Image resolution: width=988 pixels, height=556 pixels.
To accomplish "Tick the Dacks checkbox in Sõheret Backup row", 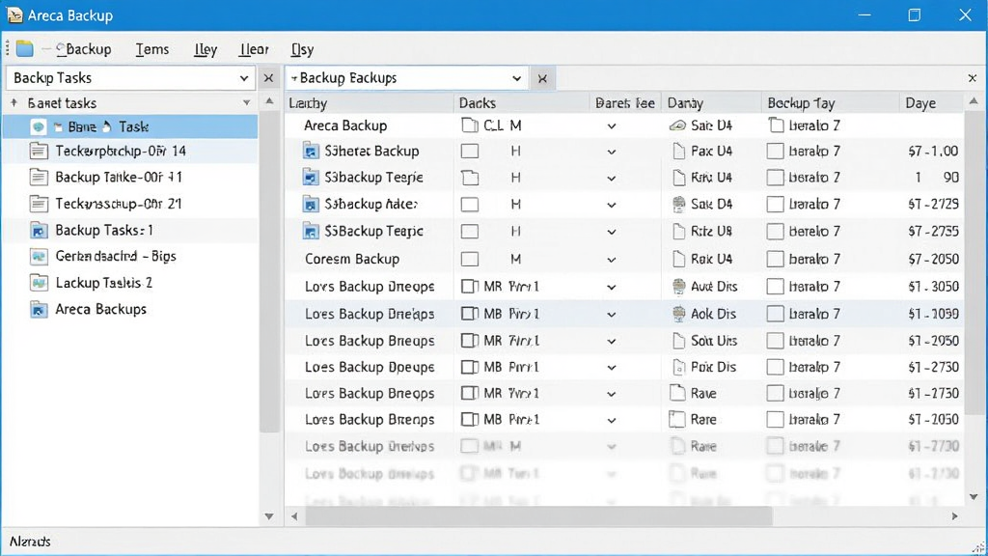I will (x=470, y=152).
